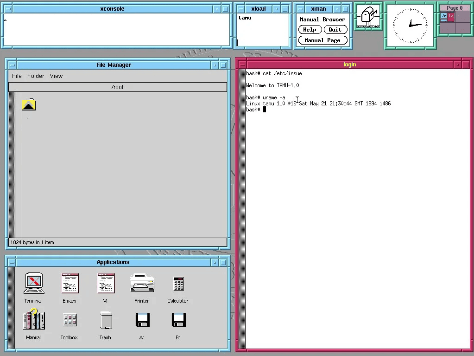Open Folder menu in File Manager

click(36, 76)
